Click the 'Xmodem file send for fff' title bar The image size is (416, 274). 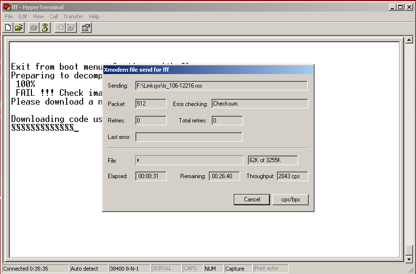pyautogui.click(x=208, y=70)
